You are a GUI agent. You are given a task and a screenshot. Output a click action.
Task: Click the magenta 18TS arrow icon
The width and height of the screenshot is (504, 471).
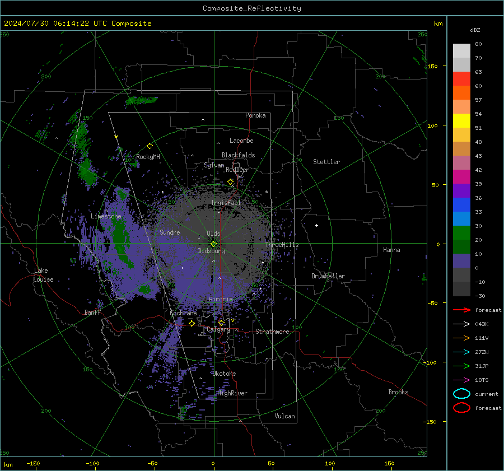click(x=461, y=380)
